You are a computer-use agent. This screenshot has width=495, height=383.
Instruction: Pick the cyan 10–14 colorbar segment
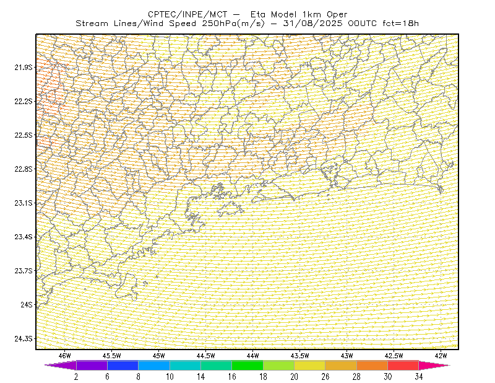[x=185, y=365]
